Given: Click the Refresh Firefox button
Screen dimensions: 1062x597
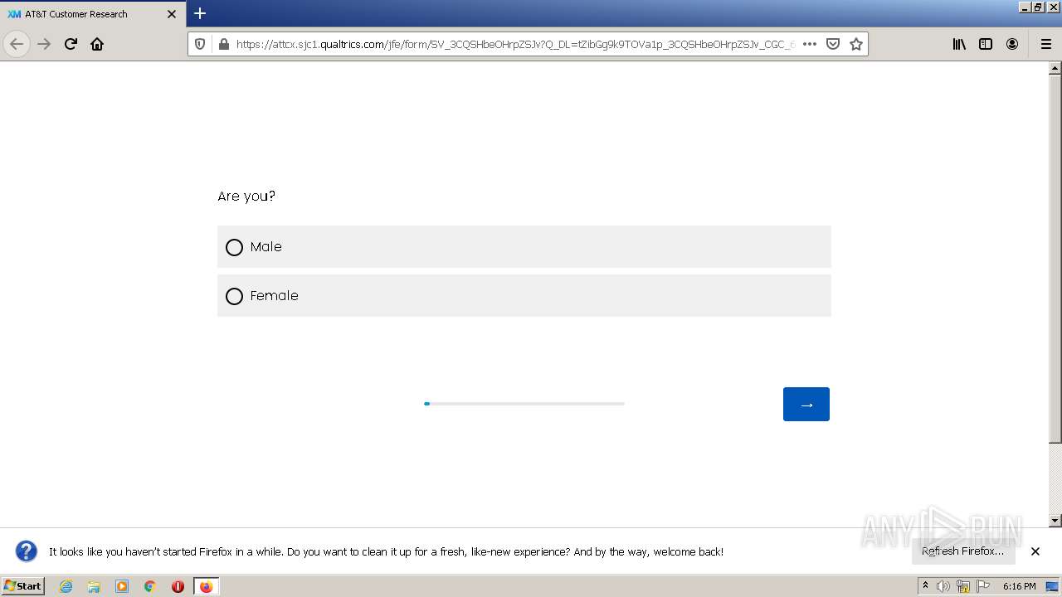Looking at the screenshot, I should (x=963, y=551).
